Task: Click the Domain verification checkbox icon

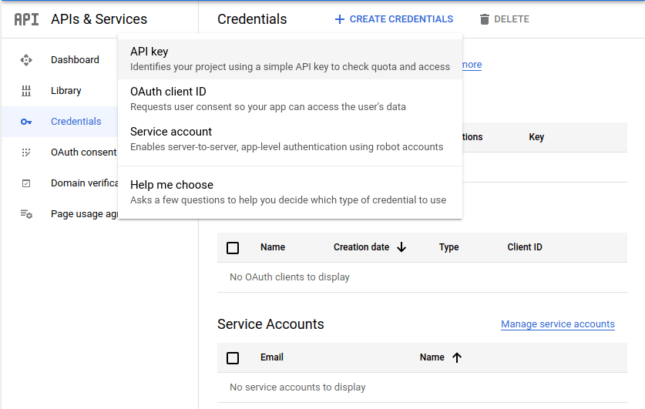Action: 26,183
